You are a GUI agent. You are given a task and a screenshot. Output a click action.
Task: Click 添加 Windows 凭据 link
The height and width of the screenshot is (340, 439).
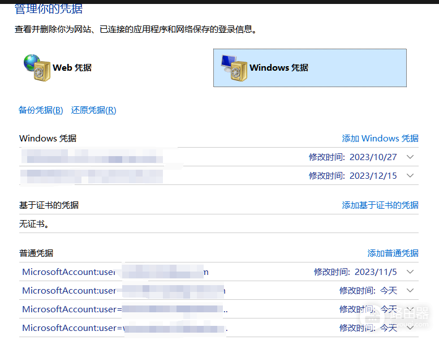pyautogui.click(x=380, y=139)
